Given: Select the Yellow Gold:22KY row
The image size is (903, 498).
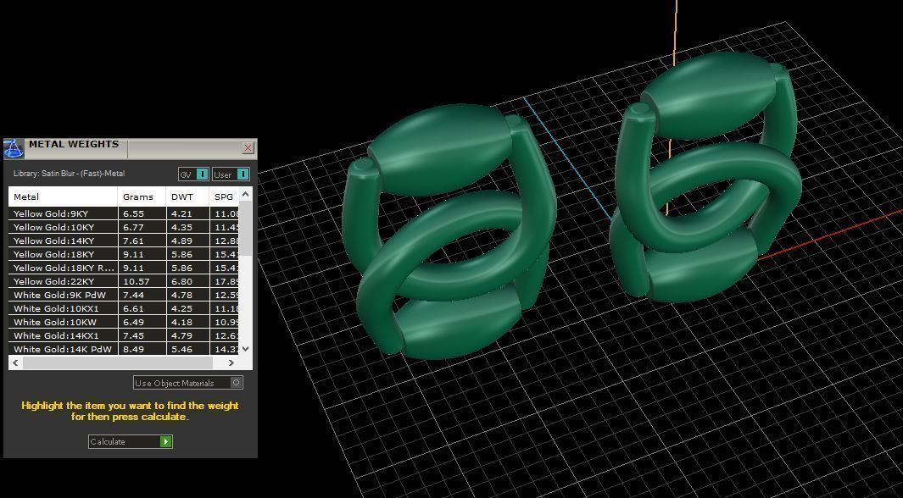Looking at the screenshot, I should pos(124,281).
